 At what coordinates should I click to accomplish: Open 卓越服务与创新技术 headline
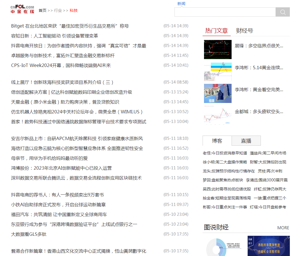coord(63,56)
